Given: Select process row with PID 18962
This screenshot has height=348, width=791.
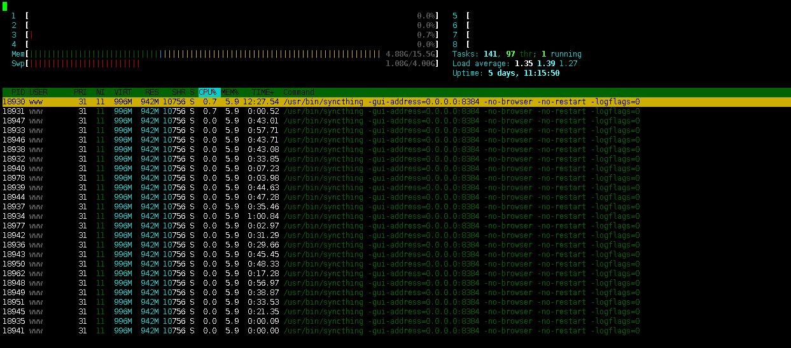Looking at the screenshot, I should coord(321,274).
